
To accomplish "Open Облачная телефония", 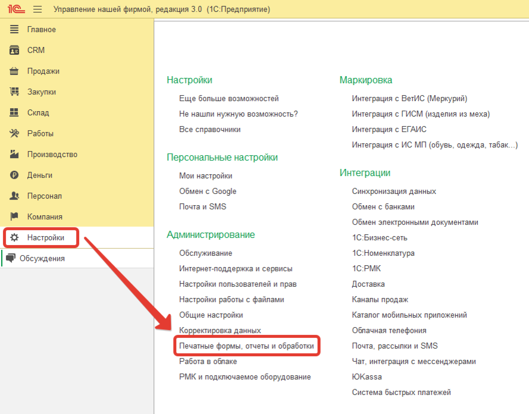I will 389,330.
